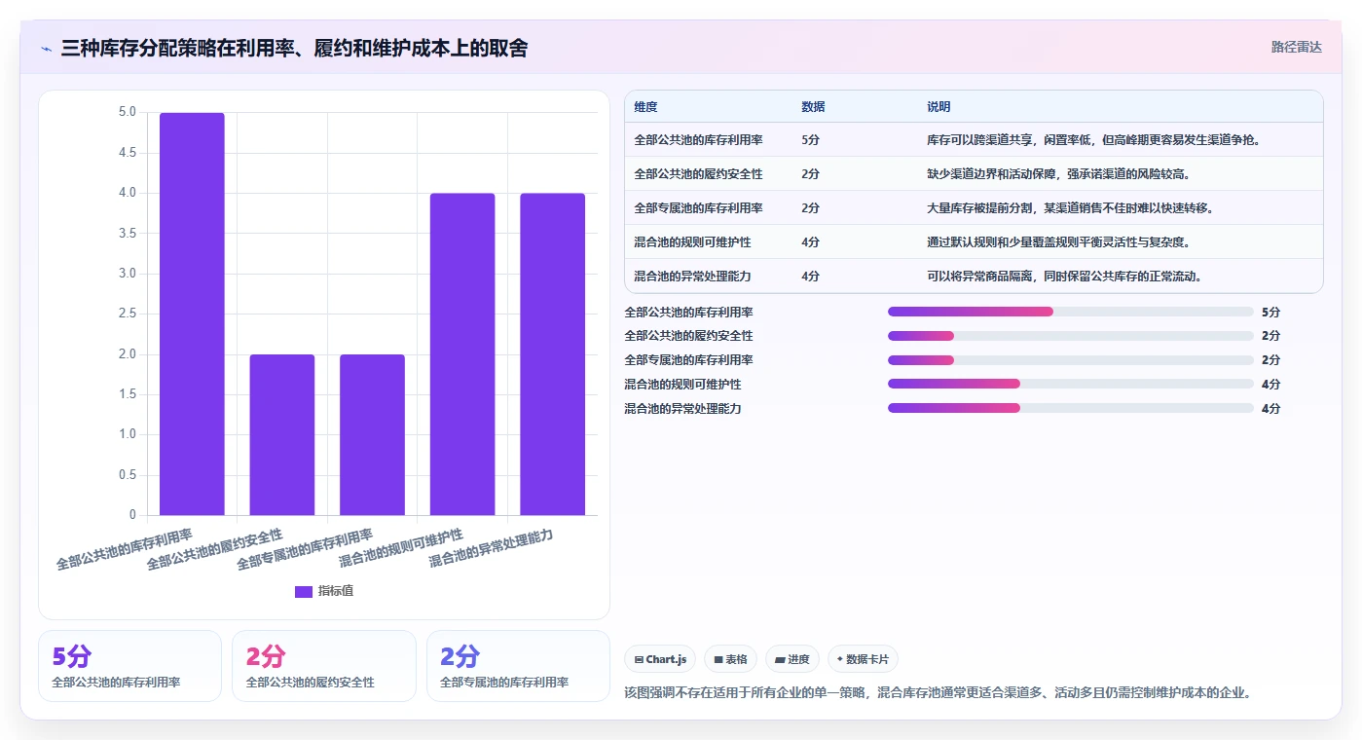
Task: Click description 库存可以跨渠道共享，闲置率低
Action: point(1094,140)
